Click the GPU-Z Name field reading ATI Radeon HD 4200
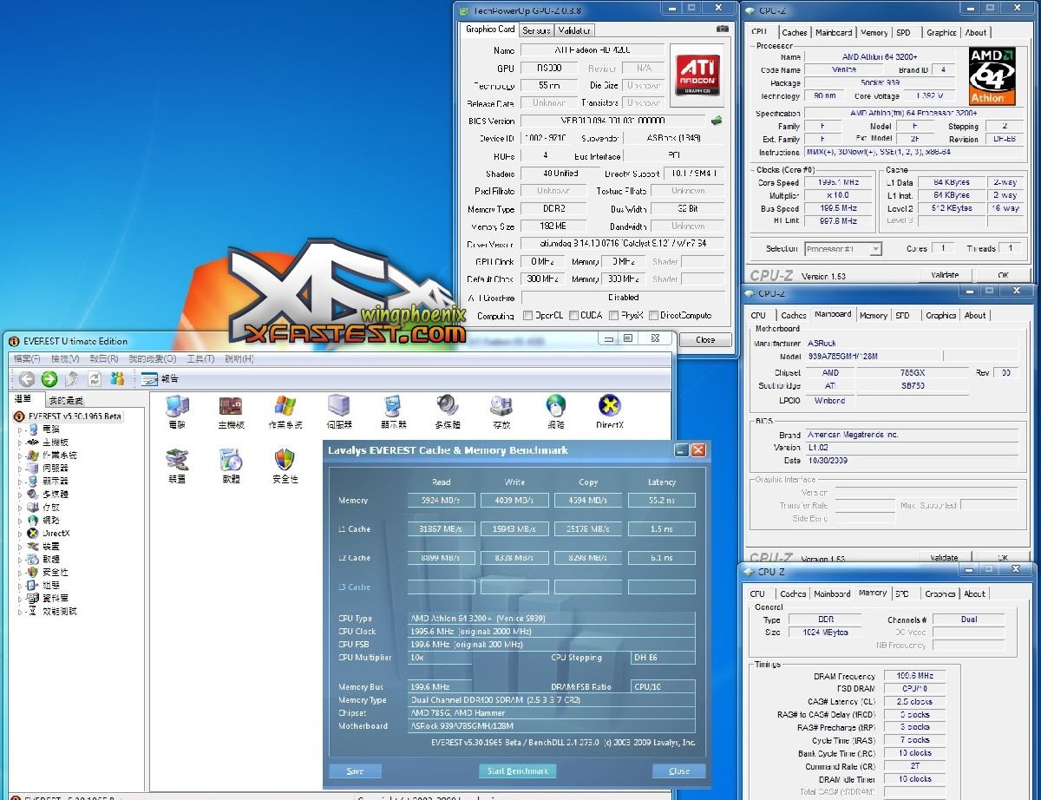Viewport: 1041px width, 800px height. [593, 50]
